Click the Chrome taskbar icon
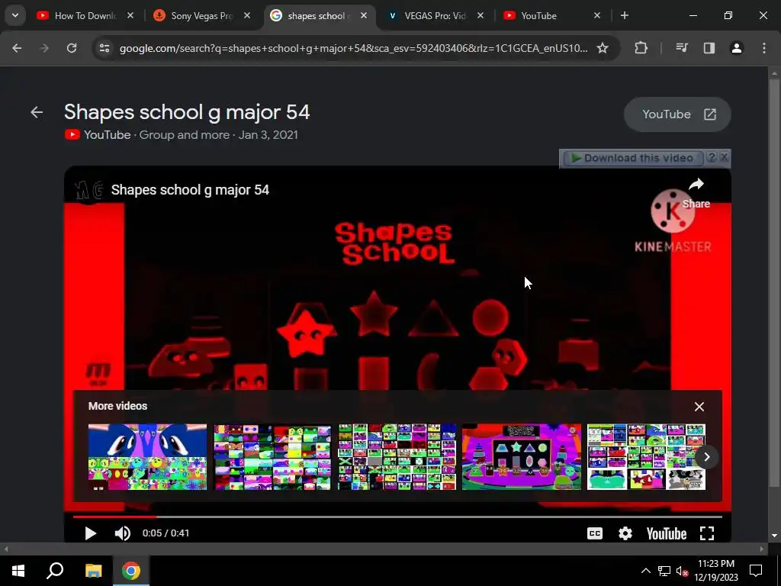 tap(131, 571)
